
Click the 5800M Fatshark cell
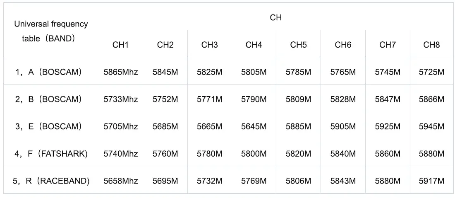pos(254,154)
